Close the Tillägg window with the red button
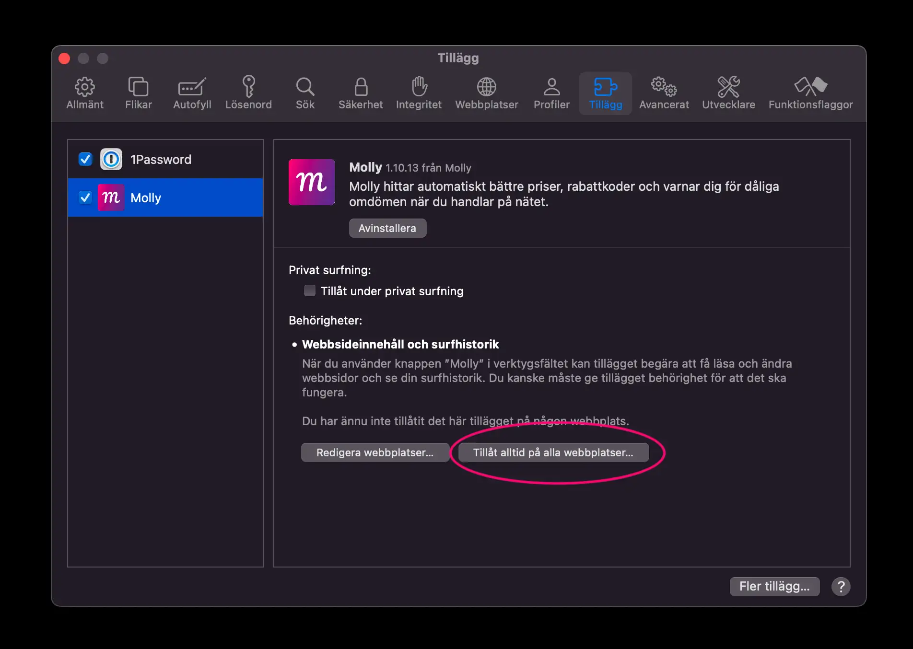913x649 pixels. click(64, 58)
